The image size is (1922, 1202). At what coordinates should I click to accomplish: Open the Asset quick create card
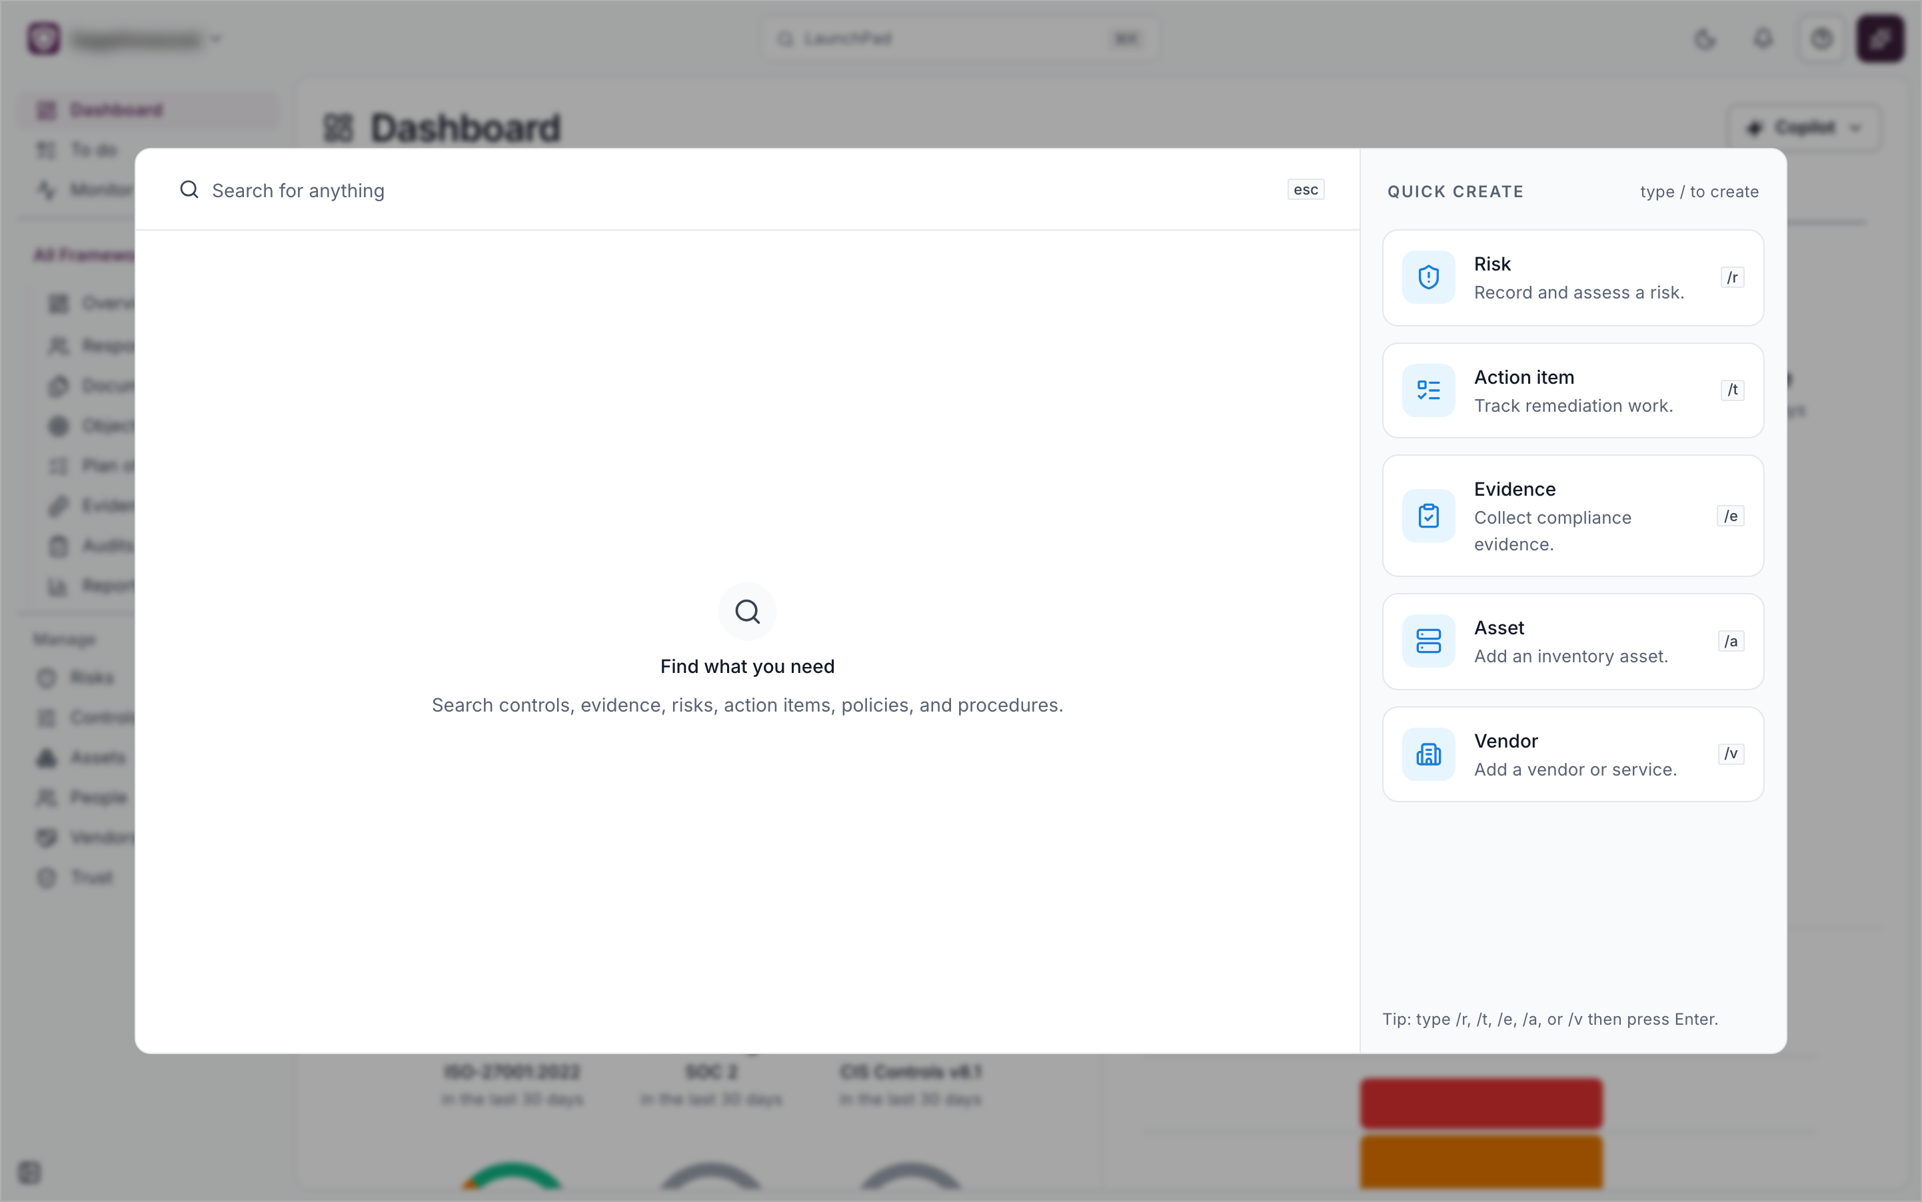coord(1572,642)
